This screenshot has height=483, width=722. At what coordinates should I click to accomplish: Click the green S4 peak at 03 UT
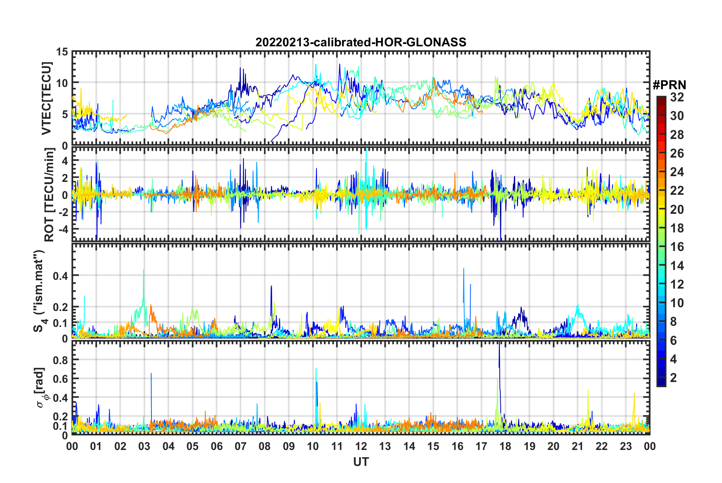(143, 270)
